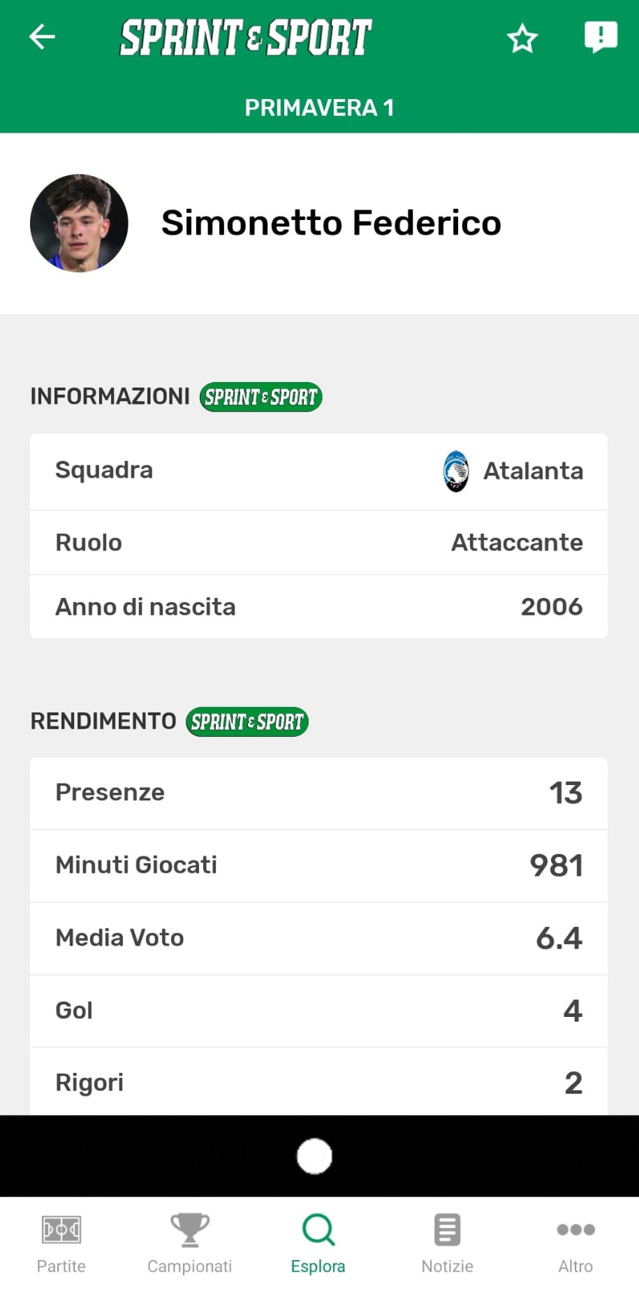
Task: Tap the Minuti Giocati row
Action: (318, 866)
